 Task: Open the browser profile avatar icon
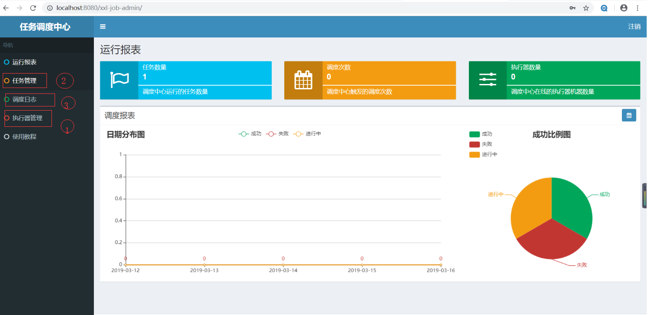pos(624,8)
